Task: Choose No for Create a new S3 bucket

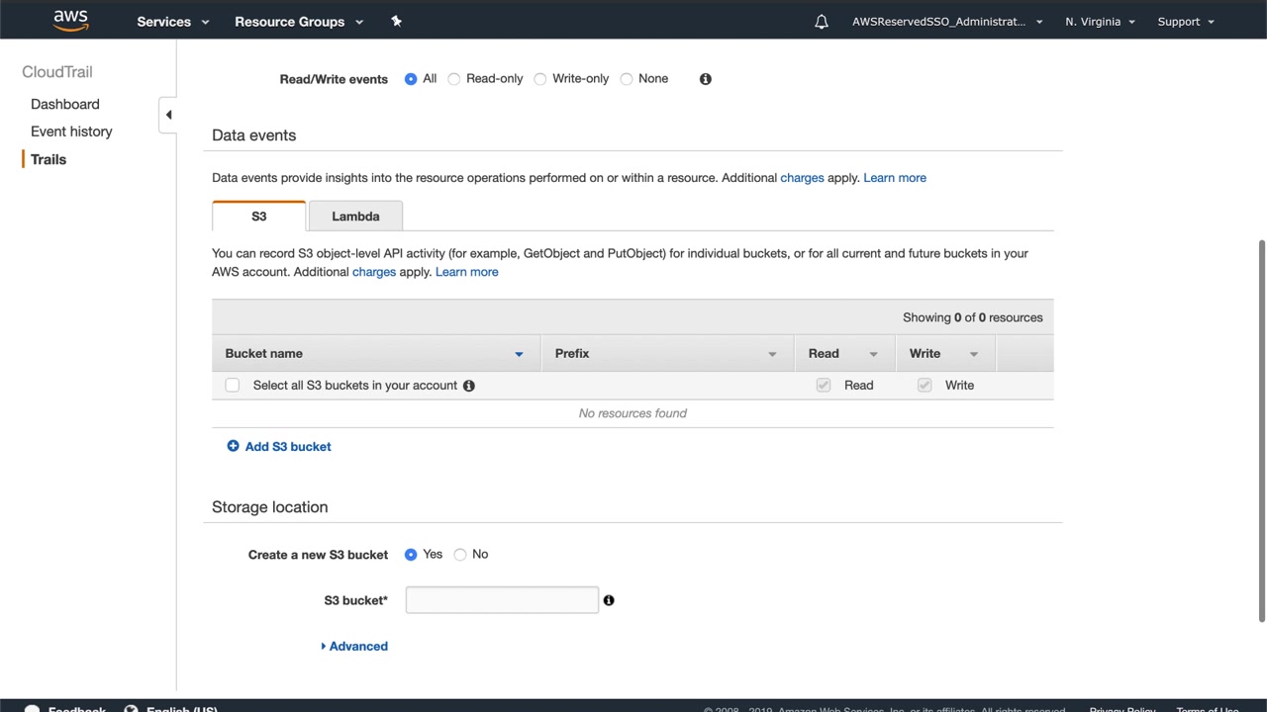Action: 460,555
